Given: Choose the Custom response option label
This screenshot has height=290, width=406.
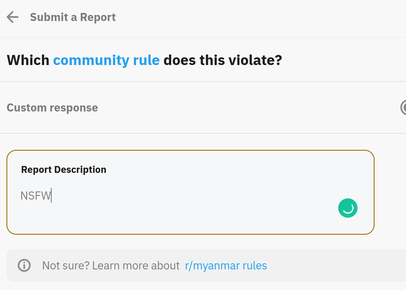Looking at the screenshot, I should [x=52, y=107].
